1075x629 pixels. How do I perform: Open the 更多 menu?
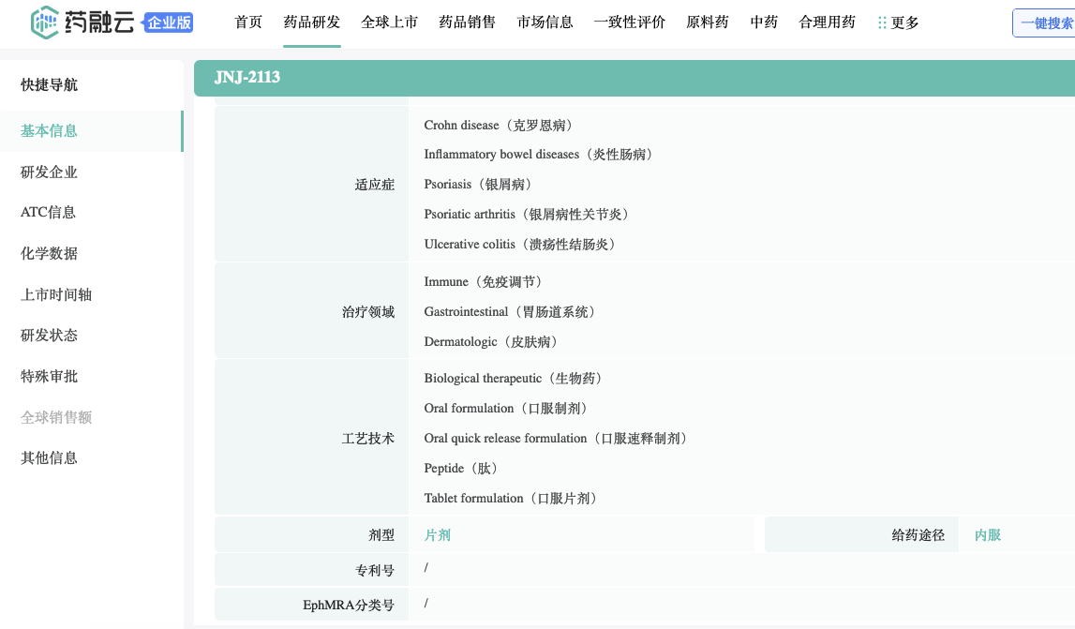tap(898, 22)
